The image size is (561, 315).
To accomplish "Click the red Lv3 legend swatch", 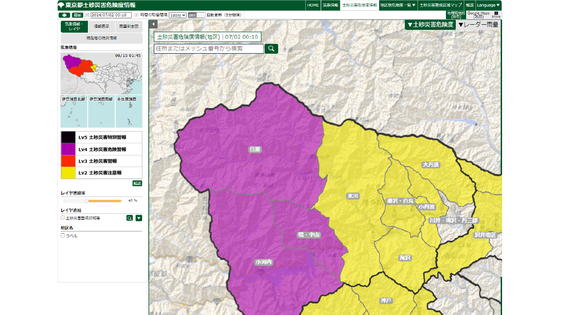I will pyautogui.click(x=68, y=161).
